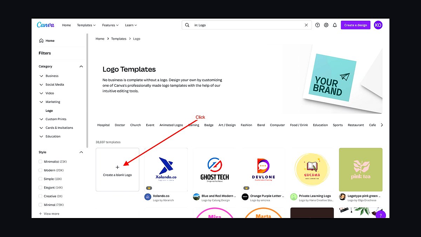Click the crown badge on Xolando.co template
Viewport: 421px width, 237px height.
[149, 188]
